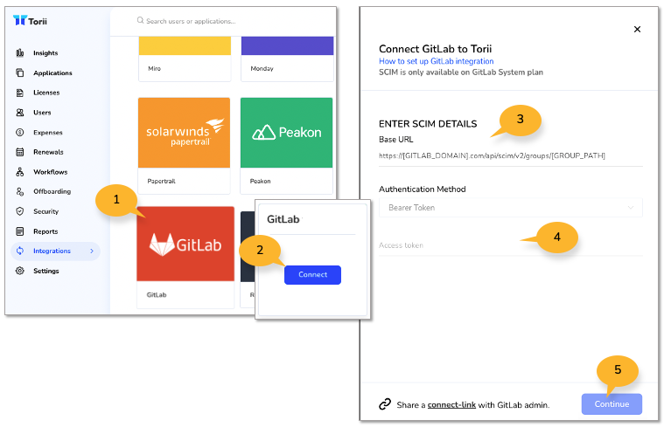This screenshot has height=427, width=664.
Task: Open Renewals in the sidebar
Action: point(48,152)
